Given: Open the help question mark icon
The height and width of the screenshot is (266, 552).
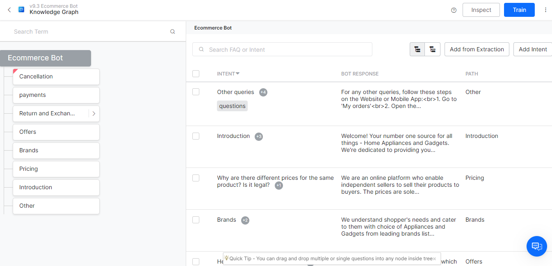Looking at the screenshot, I should pos(454,10).
